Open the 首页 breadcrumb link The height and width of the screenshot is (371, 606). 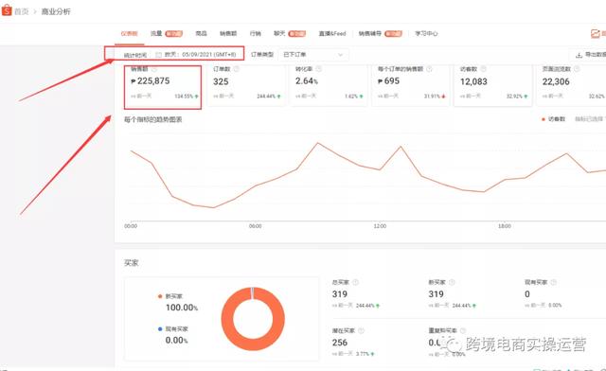[22, 11]
